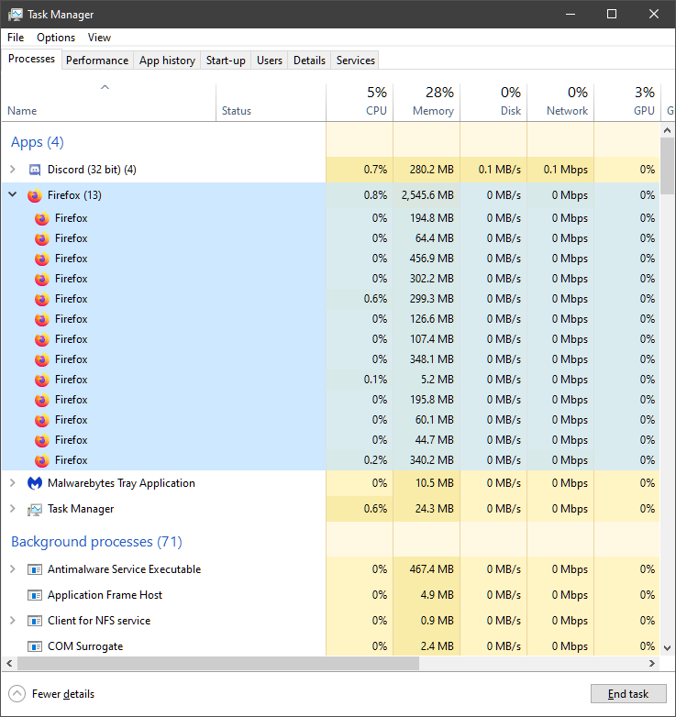The height and width of the screenshot is (717, 676).
Task: Sort by the GPU column header
Action: click(x=627, y=102)
